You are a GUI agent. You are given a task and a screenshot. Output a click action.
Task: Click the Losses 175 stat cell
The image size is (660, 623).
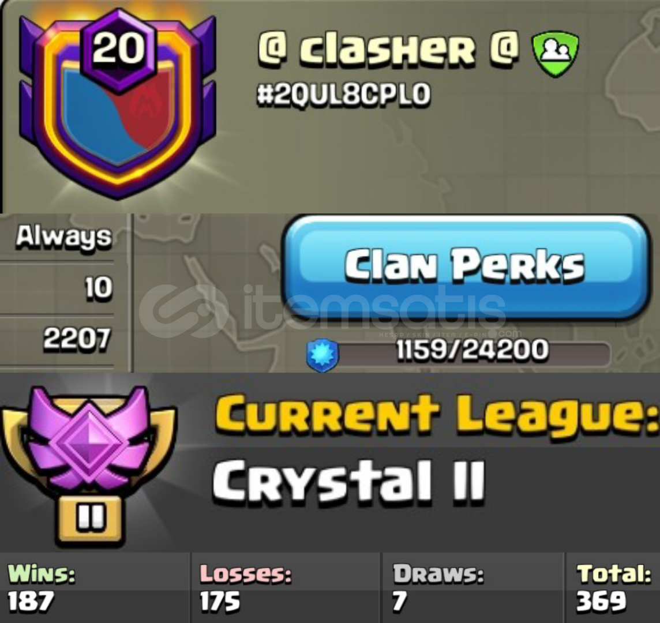pyautogui.click(x=286, y=588)
